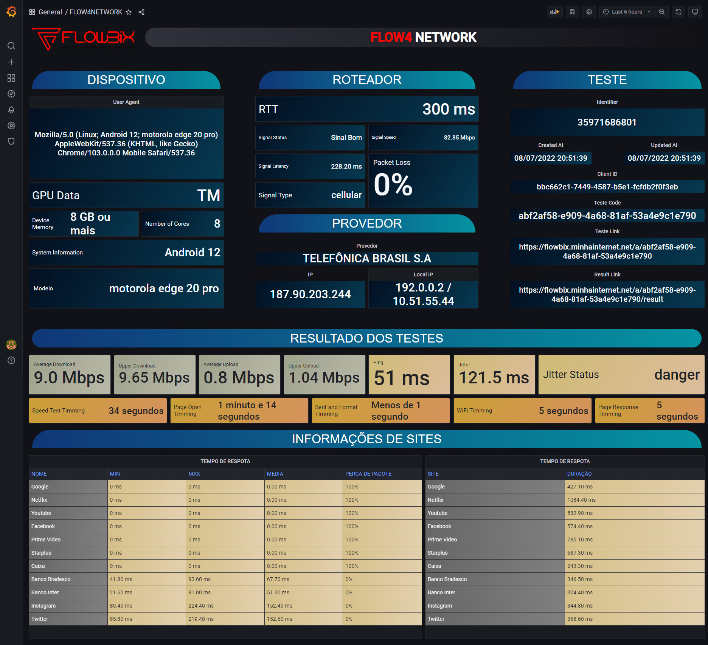Open the Grafana home logo

point(11,12)
